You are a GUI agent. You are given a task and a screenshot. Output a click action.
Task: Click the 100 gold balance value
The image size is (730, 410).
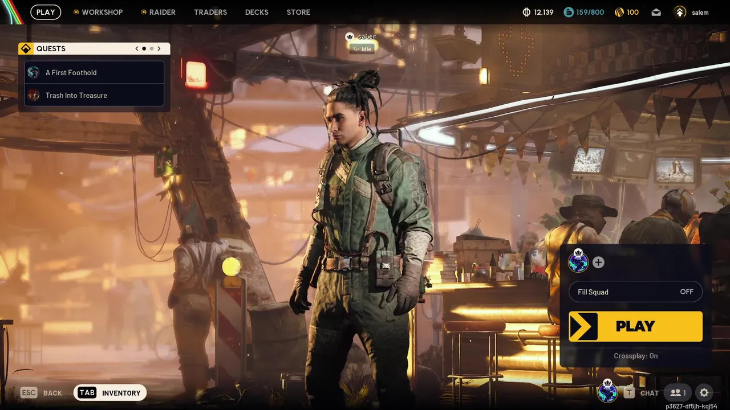pos(632,13)
